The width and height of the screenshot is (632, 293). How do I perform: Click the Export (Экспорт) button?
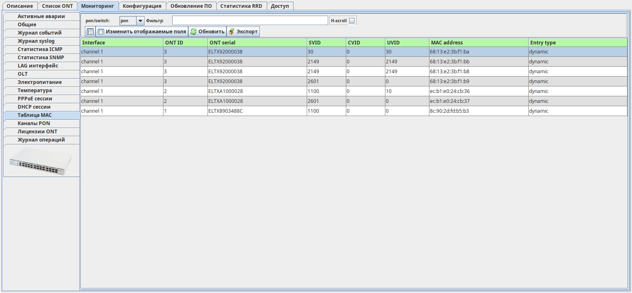[243, 32]
